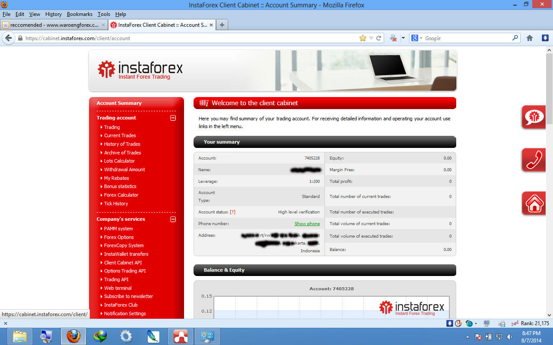The height and width of the screenshot is (345, 553).
Task: Click the red phone callback button
Action: [534, 160]
